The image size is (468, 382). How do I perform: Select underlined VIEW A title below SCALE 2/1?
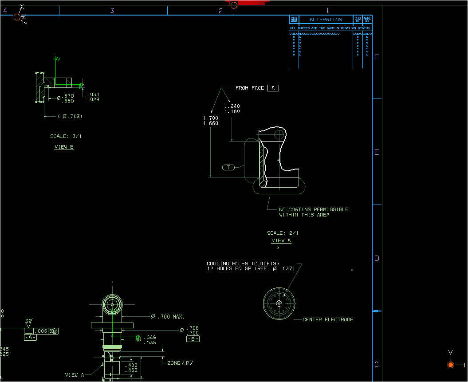click(281, 240)
